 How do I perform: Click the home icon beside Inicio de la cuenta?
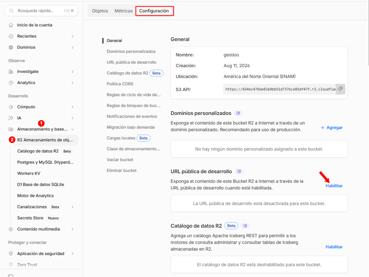11,25
